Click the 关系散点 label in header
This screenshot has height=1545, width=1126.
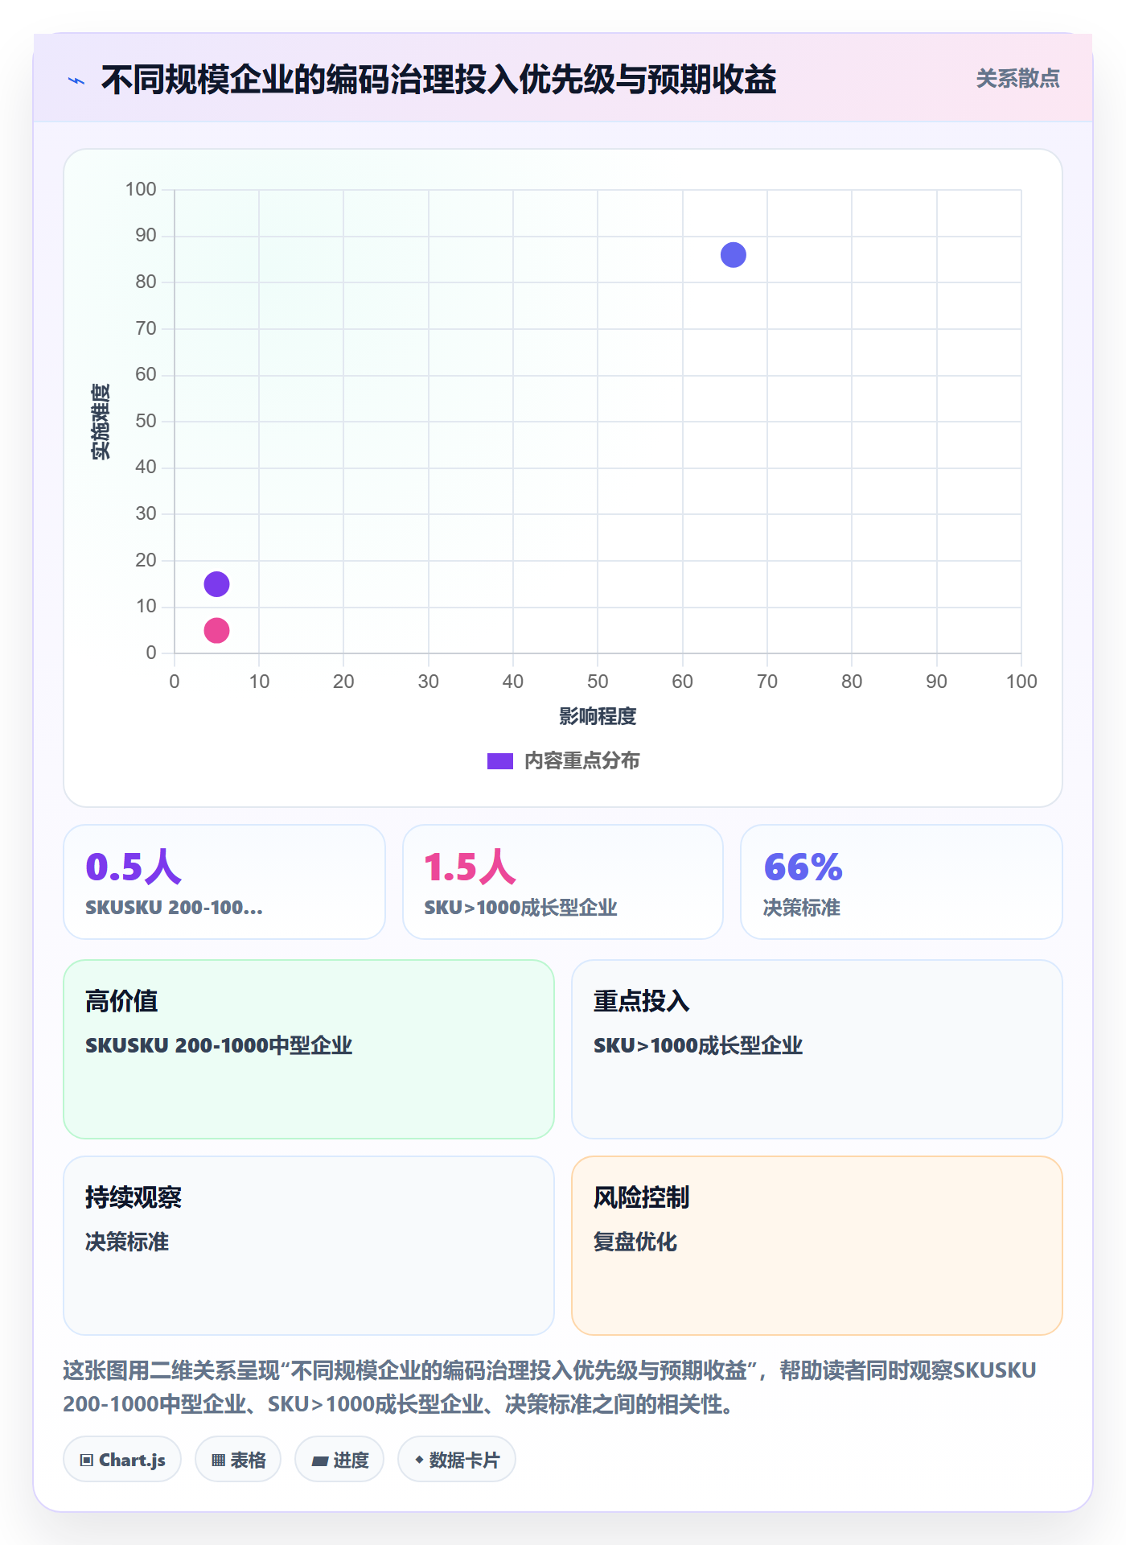[1017, 79]
